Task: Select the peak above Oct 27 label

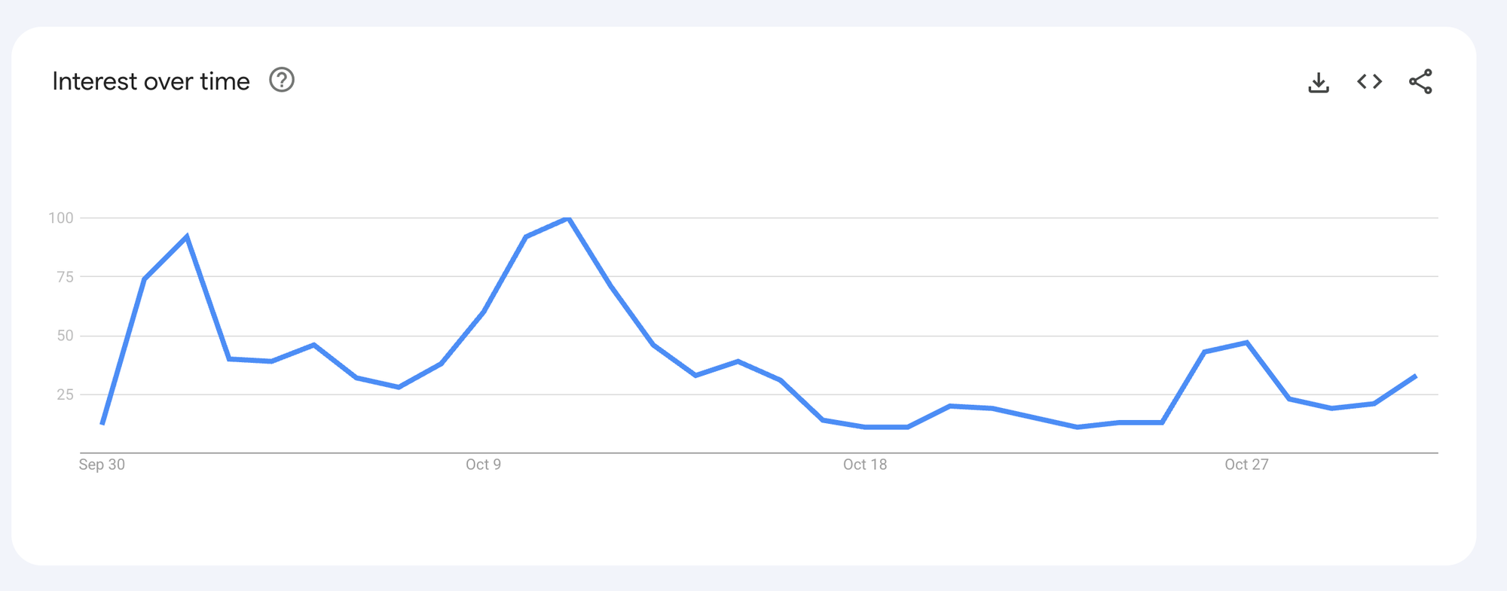Action: 1247,343
